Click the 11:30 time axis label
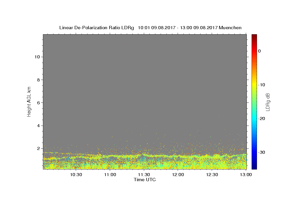The height and width of the screenshot is (203, 305). pos(144,175)
